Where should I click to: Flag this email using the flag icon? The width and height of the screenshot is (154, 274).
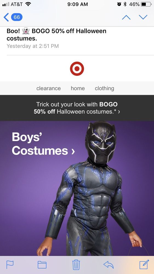pos(9,265)
